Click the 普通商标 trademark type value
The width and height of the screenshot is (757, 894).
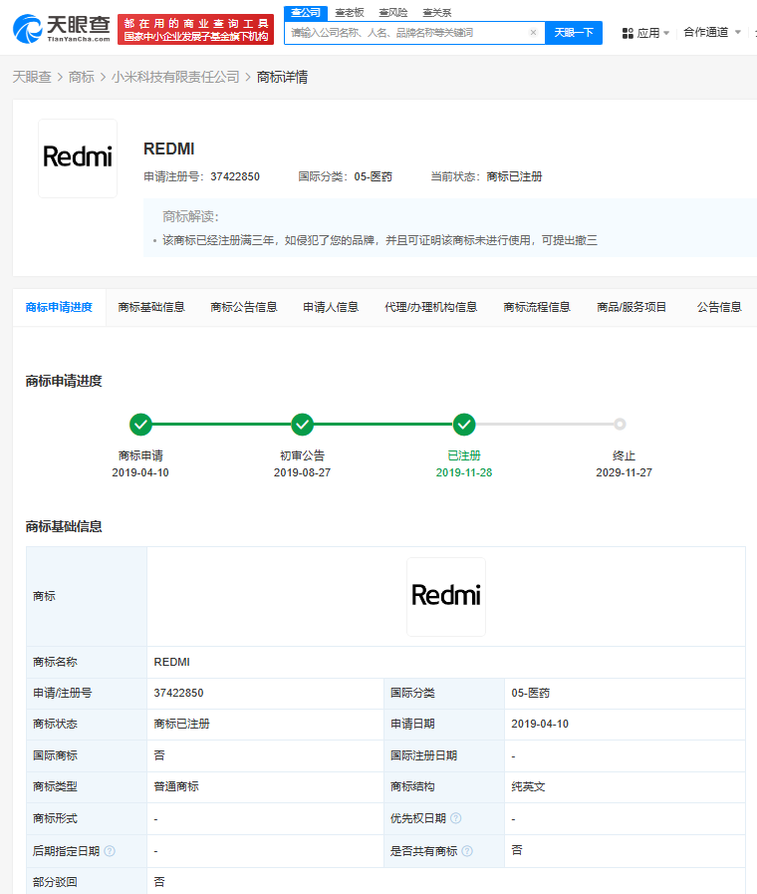176,786
